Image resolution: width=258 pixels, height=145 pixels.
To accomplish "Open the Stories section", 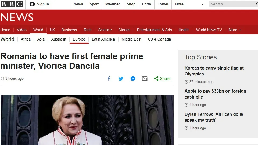I will click(x=124, y=30).
